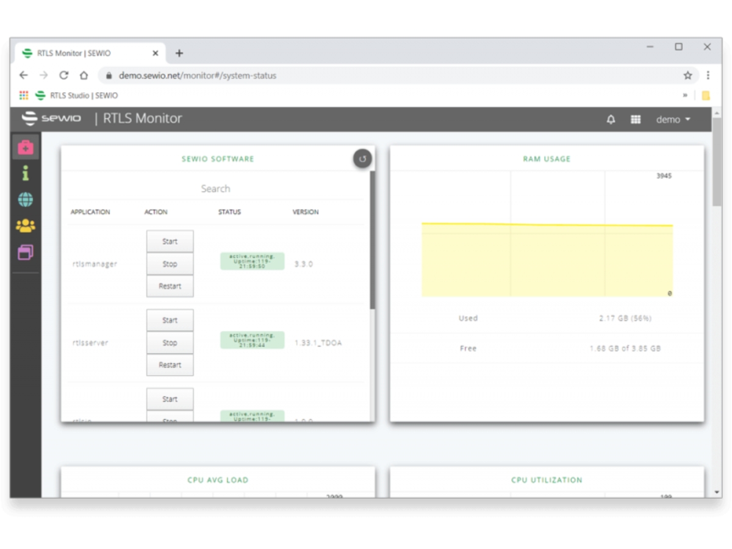Start the rtlsserver application

tap(170, 320)
